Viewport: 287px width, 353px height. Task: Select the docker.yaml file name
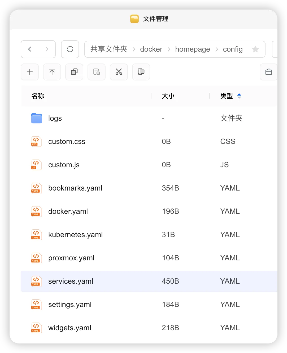pos(68,211)
